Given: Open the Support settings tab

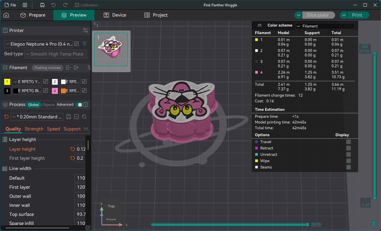Looking at the screenshot, I should click(x=72, y=129).
